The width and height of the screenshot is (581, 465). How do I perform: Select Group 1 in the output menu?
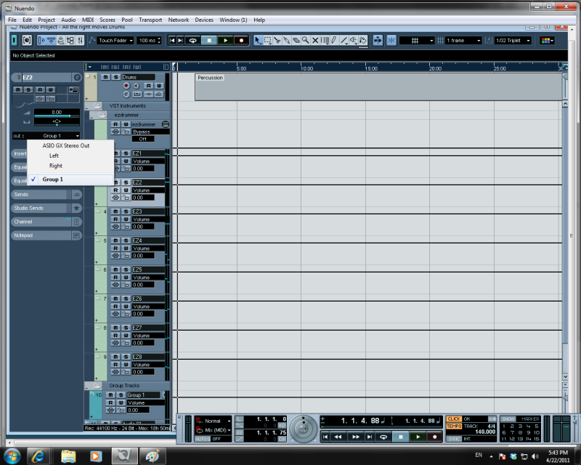pyautogui.click(x=70, y=179)
